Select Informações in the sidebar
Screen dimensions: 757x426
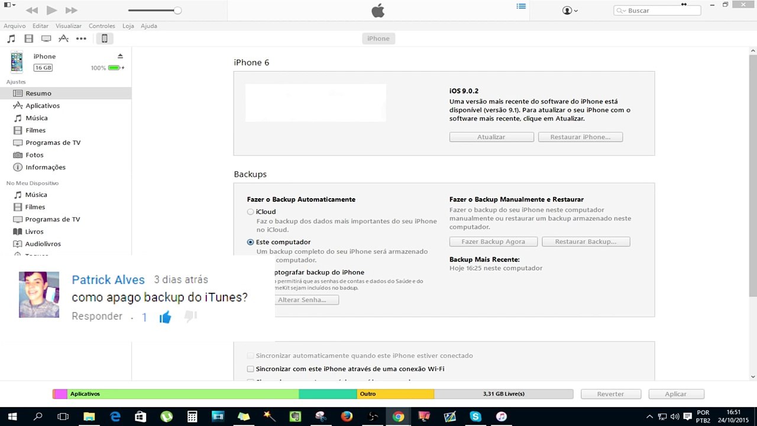coord(66,167)
